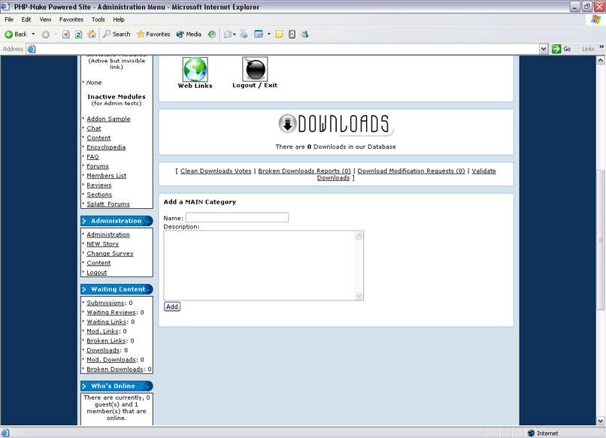Click the Search toolbar button

pos(117,34)
